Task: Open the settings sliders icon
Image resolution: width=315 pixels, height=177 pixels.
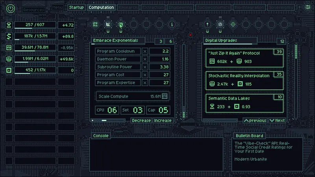Action: click(308, 7)
